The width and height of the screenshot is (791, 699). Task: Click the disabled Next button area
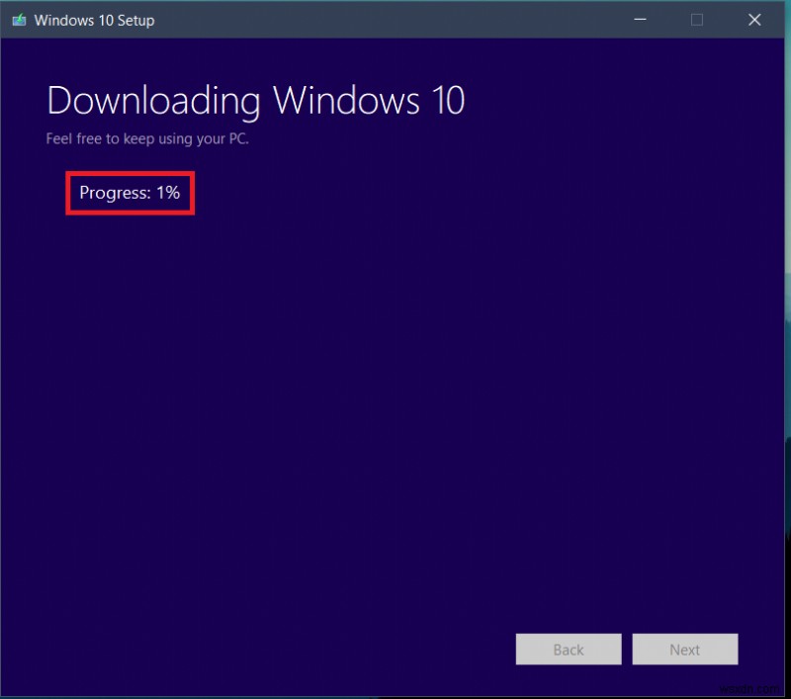685,650
